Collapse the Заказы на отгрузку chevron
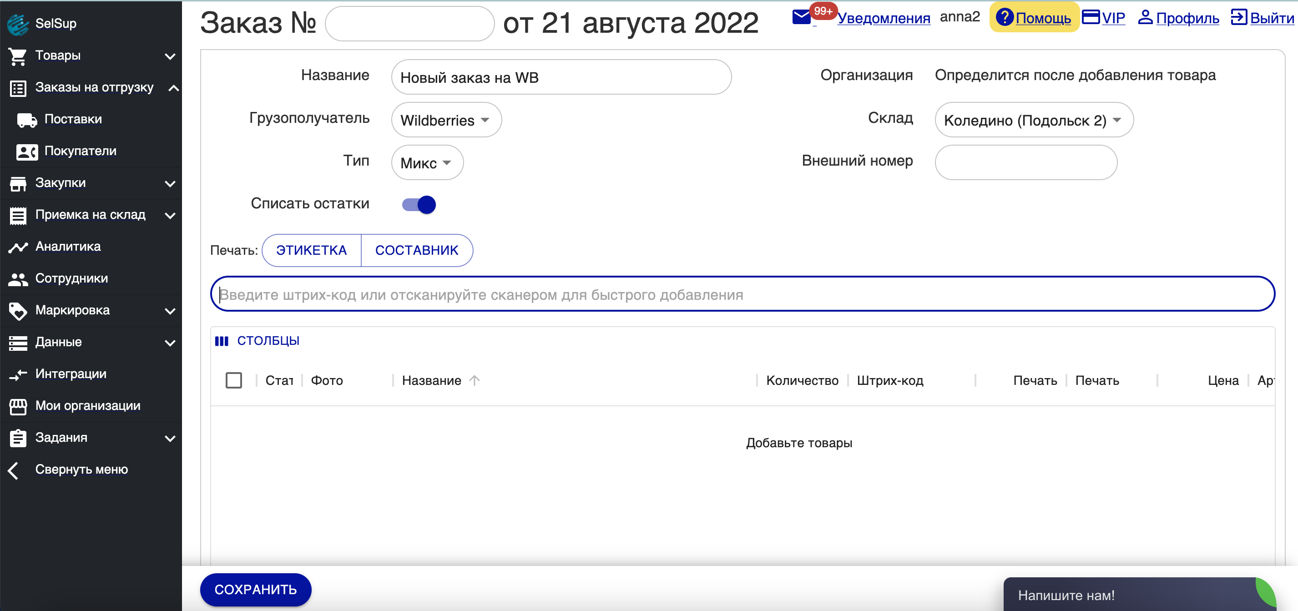Viewport: 1298px width, 611px height. [x=174, y=88]
